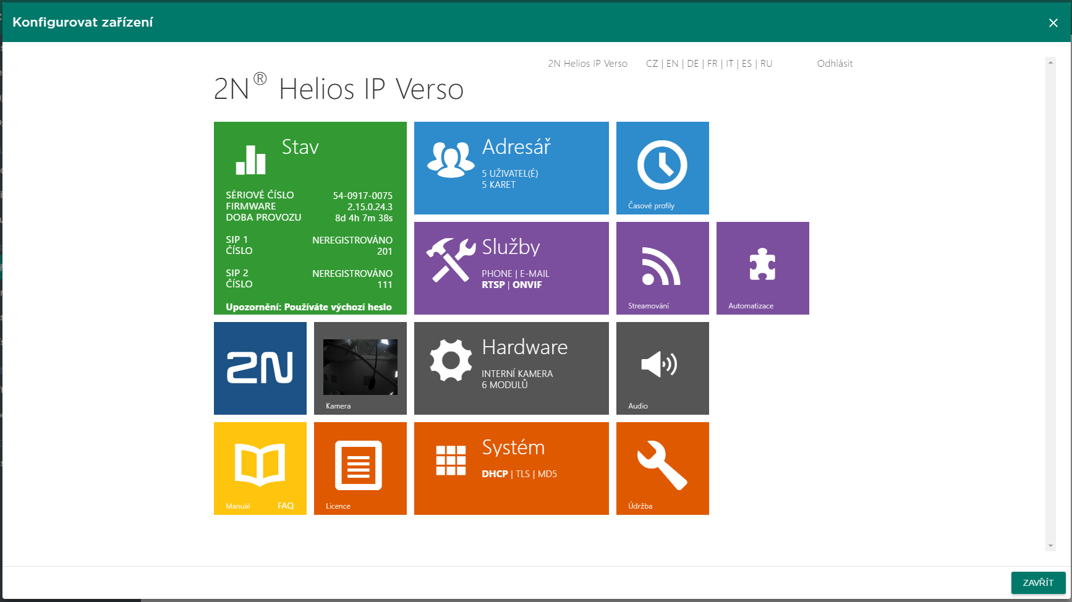Open the Časové profily clock tile

click(x=662, y=168)
